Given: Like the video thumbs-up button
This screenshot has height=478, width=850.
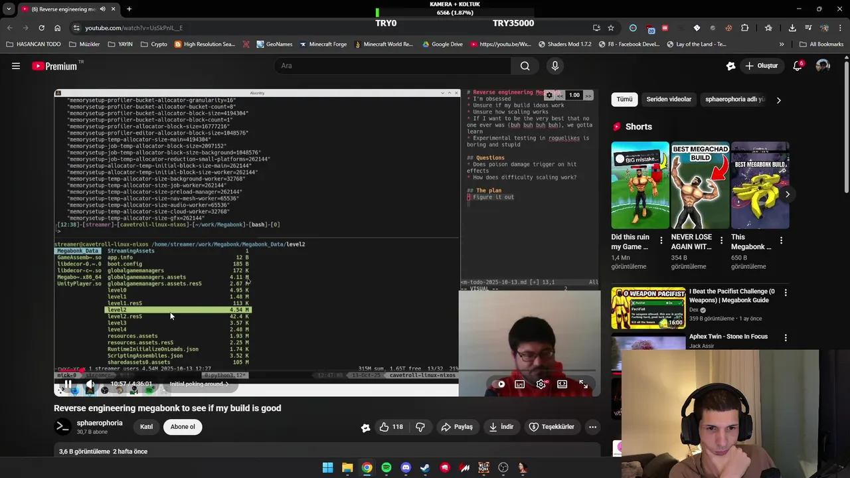Looking at the screenshot, I should coord(390,427).
